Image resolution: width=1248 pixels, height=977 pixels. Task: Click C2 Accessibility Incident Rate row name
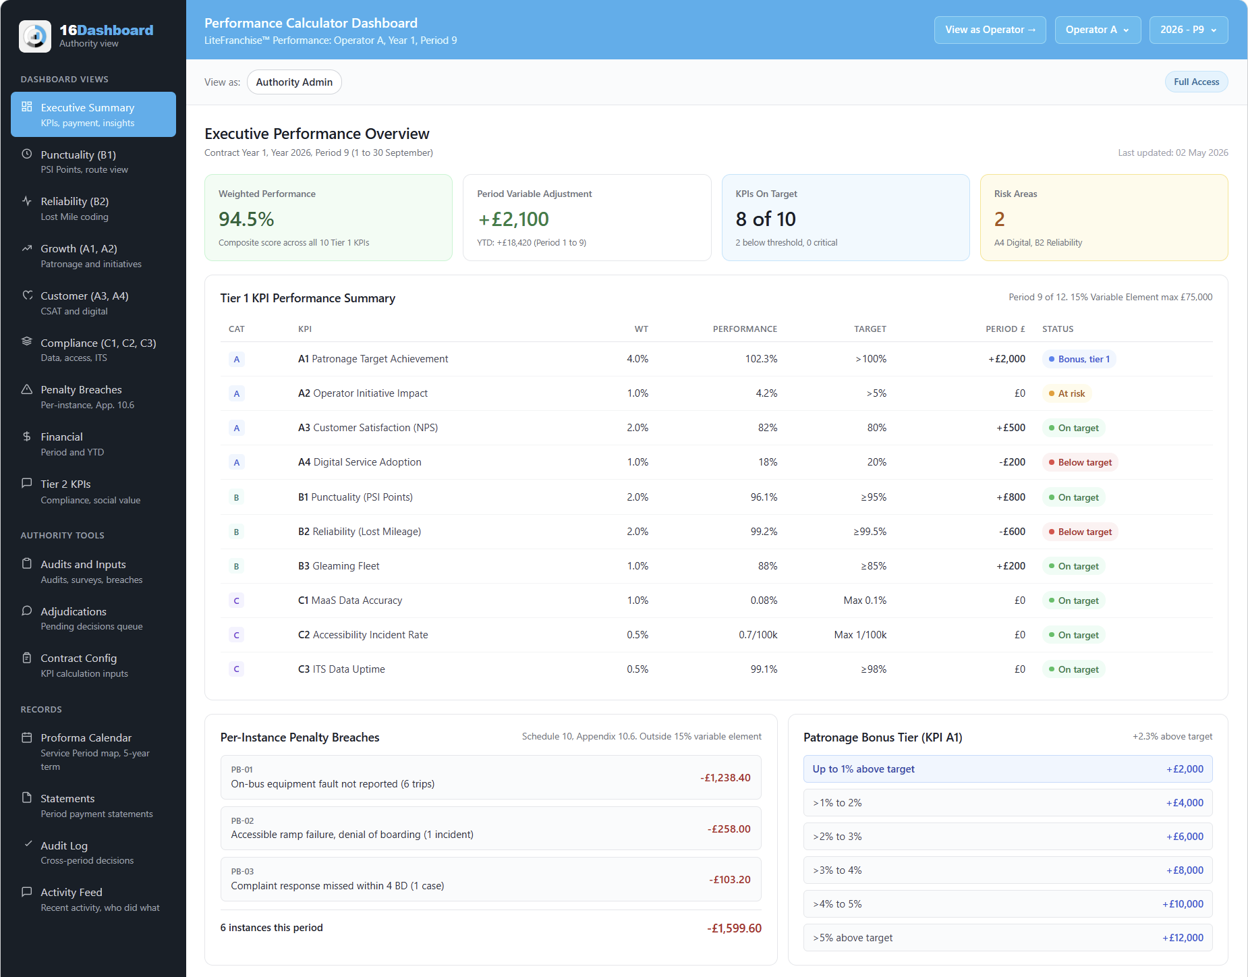pos(363,635)
